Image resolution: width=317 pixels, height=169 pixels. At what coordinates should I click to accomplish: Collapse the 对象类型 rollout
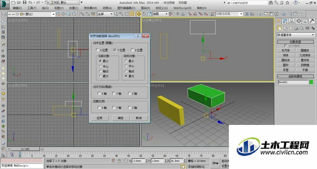295,42
